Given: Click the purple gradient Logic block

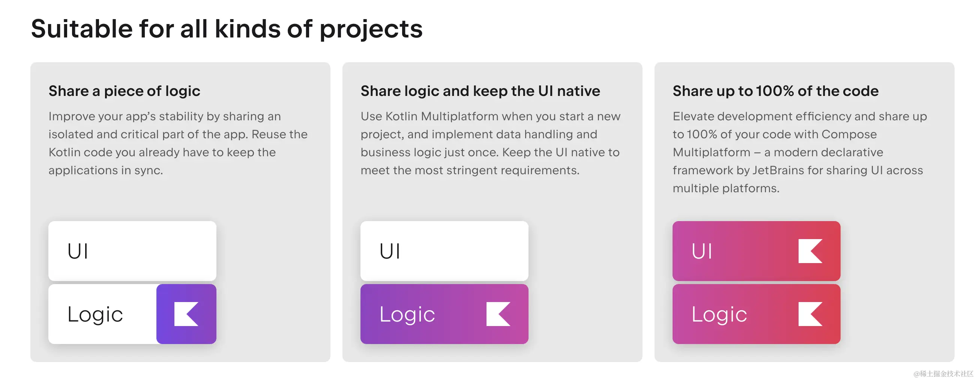Looking at the screenshot, I should (x=444, y=314).
